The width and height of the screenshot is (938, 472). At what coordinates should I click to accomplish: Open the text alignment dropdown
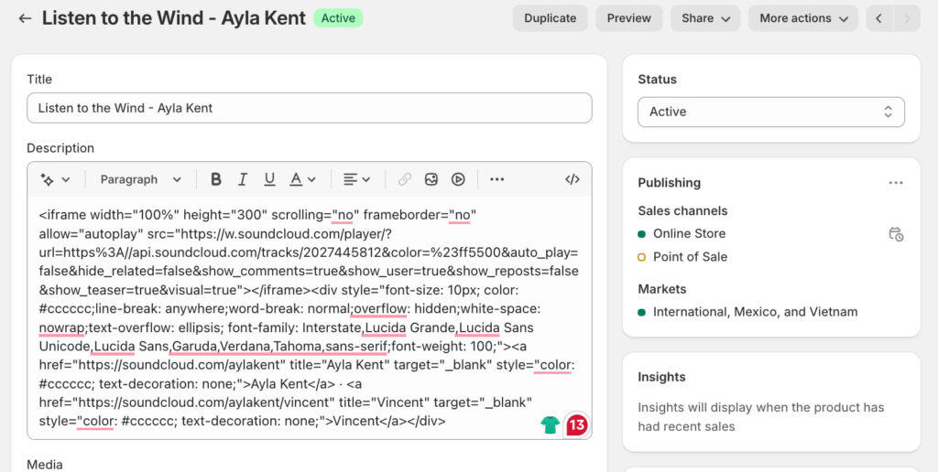tap(356, 179)
